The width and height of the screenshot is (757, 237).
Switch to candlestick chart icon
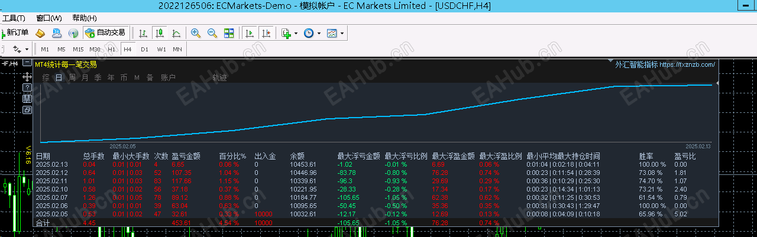pos(160,33)
